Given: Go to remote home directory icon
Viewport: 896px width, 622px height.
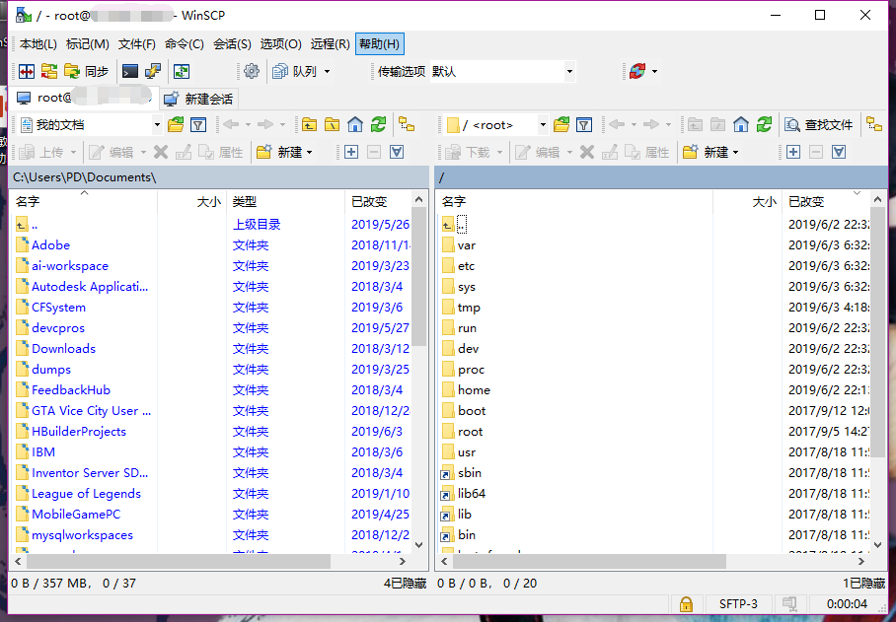Looking at the screenshot, I should click(740, 124).
